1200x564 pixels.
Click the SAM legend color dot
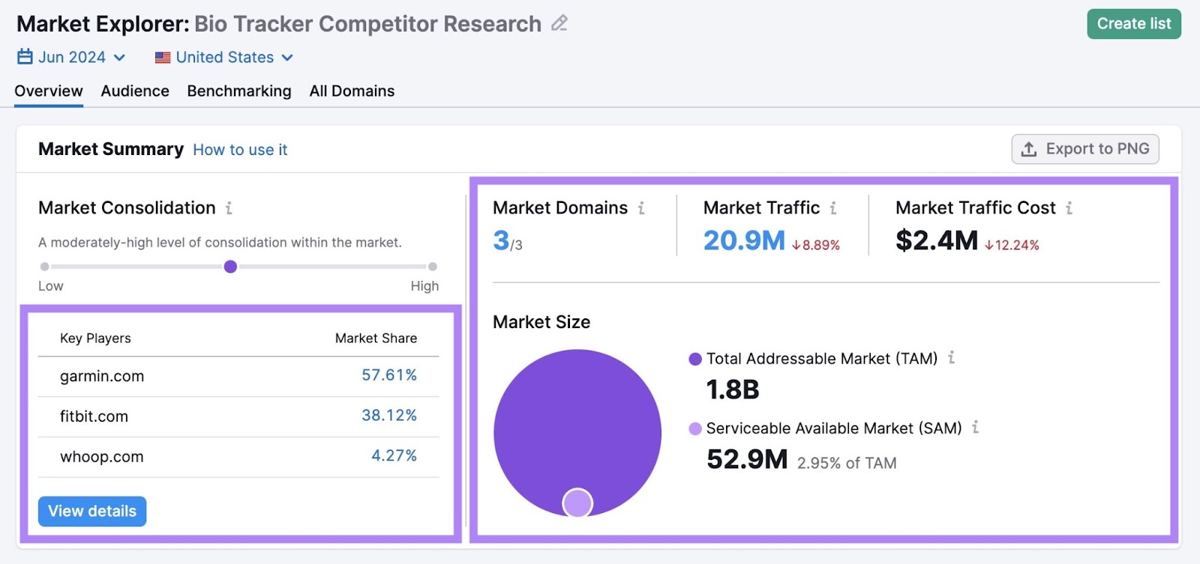click(695, 428)
